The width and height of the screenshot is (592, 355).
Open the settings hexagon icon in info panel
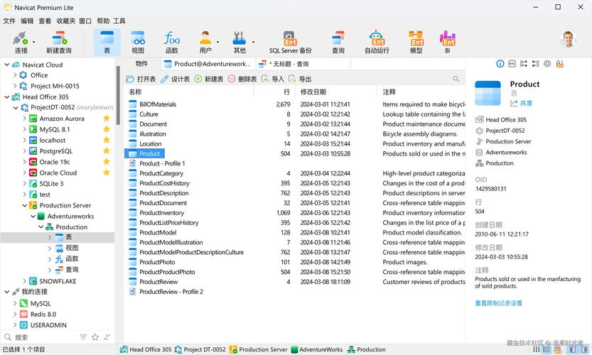pyautogui.click(x=547, y=64)
